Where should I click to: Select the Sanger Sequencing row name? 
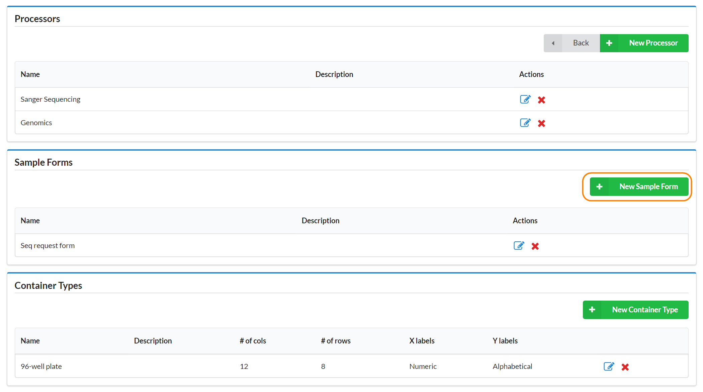[51, 99]
